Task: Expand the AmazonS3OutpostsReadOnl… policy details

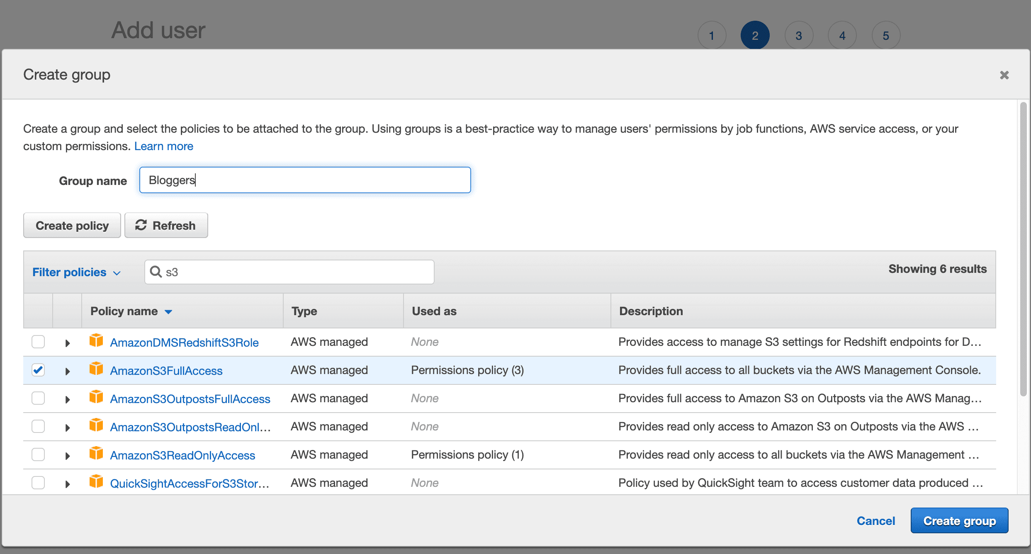Action: click(x=68, y=428)
